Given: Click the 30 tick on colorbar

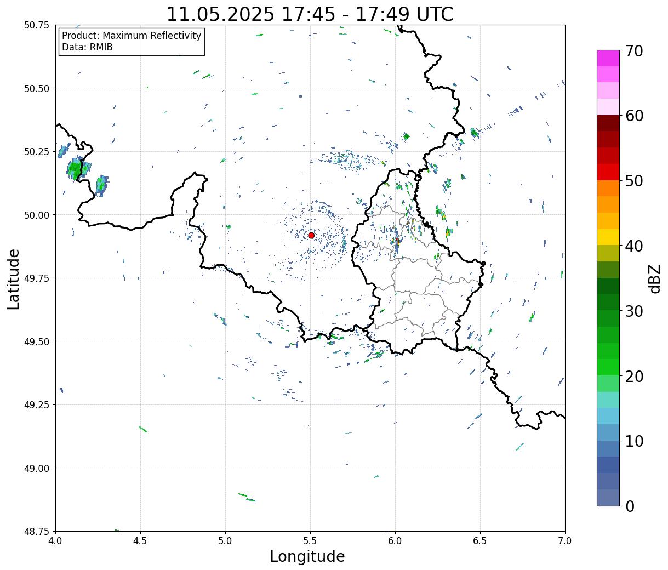Looking at the screenshot, I should point(633,311).
